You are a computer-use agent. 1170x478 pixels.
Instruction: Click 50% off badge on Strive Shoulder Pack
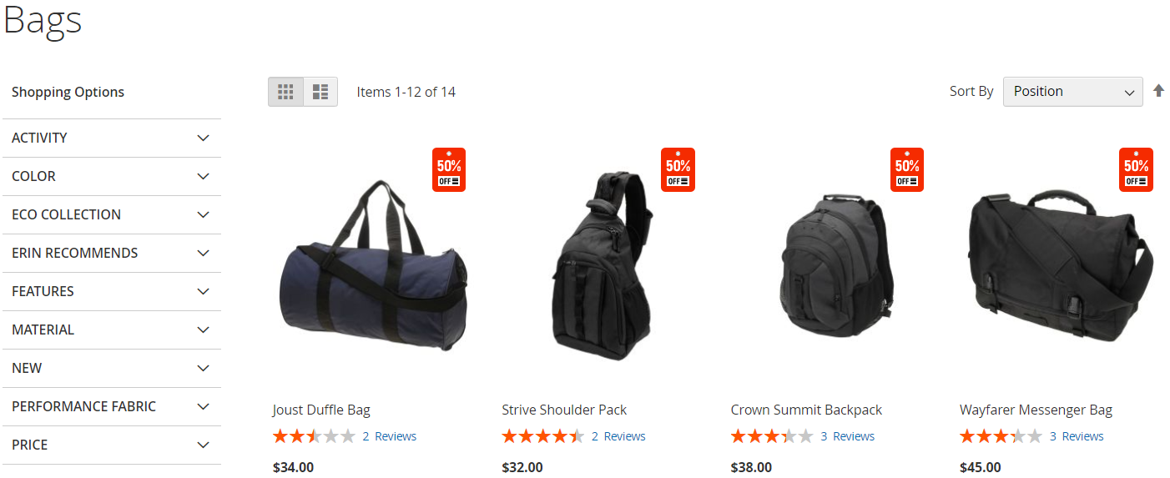pyautogui.click(x=678, y=169)
